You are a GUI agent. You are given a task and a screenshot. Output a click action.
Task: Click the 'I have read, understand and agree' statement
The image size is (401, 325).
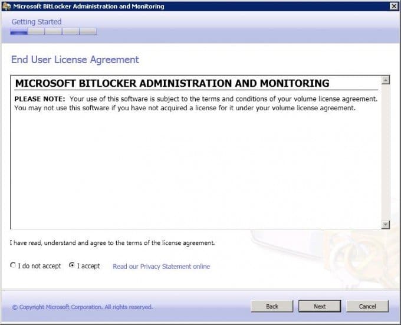pyautogui.click(x=112, y=242)
